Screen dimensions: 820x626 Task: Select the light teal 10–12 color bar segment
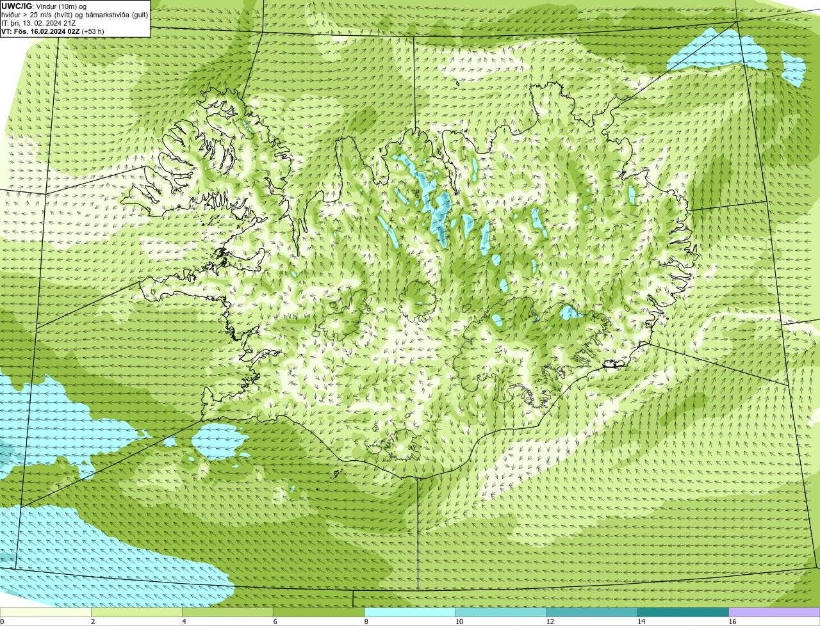[x=501, y=613]
